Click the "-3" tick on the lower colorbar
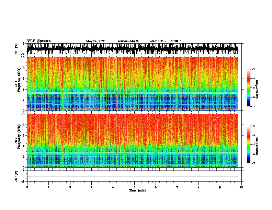The width and height of the screenshot is (272, 210). point(253,126)
